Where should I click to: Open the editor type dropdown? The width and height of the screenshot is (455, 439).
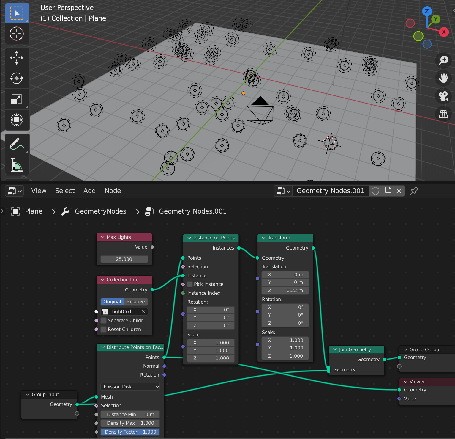pyautogui.click(x=15, y=191)
